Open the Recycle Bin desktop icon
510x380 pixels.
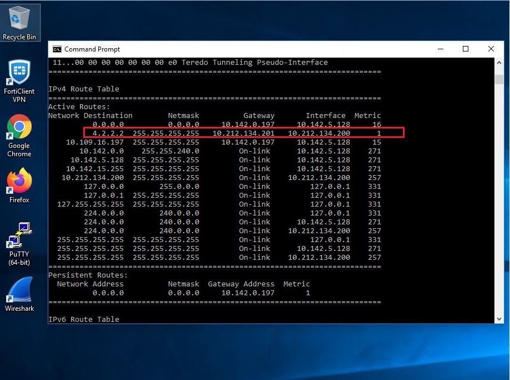pos(19,23)
